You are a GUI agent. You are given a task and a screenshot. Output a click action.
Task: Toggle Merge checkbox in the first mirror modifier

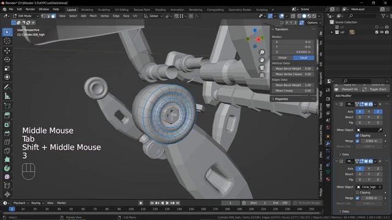pos(358,141)
